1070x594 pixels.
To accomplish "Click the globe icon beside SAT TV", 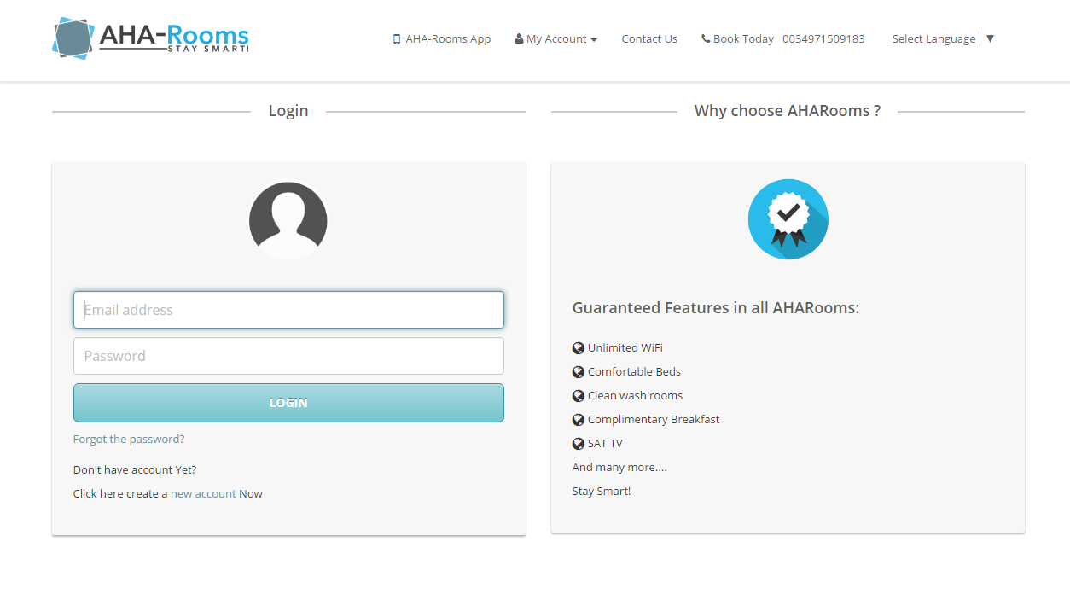I will pos(579,444).
